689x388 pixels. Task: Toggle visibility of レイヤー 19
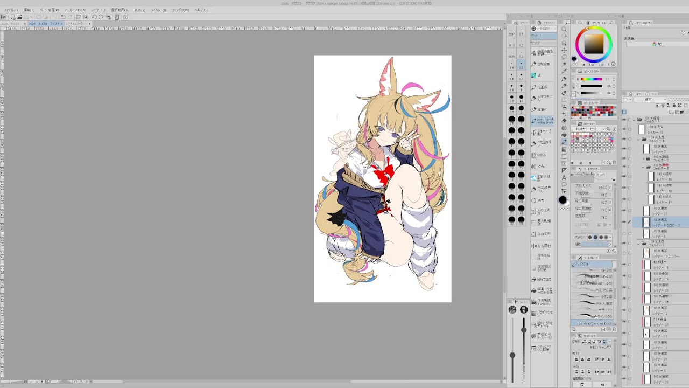pos(624,275)
